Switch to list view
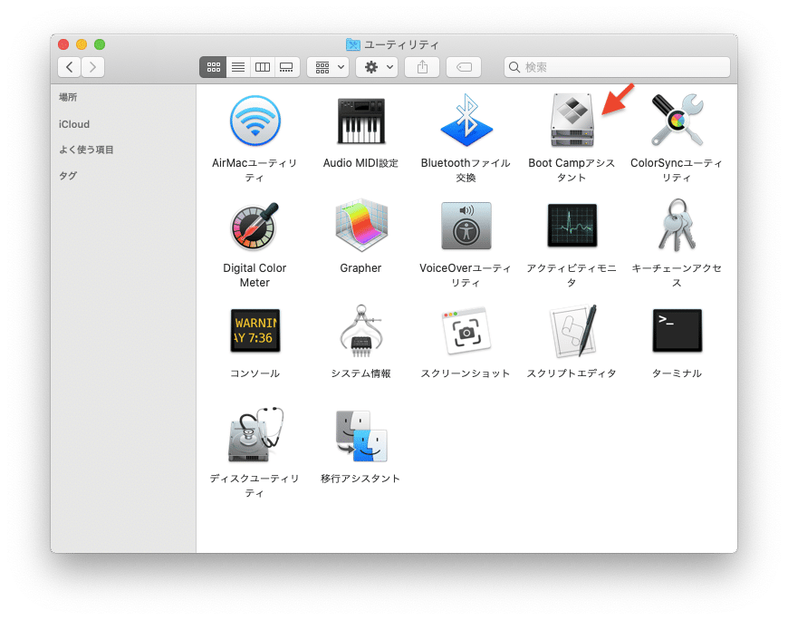Image resolution: width=788 pixels, height=620 pixels. 238,67
